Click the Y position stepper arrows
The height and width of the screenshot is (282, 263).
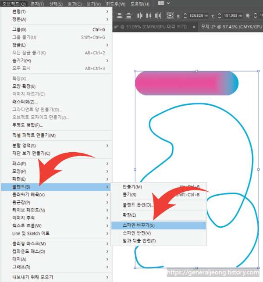[219, 16]
